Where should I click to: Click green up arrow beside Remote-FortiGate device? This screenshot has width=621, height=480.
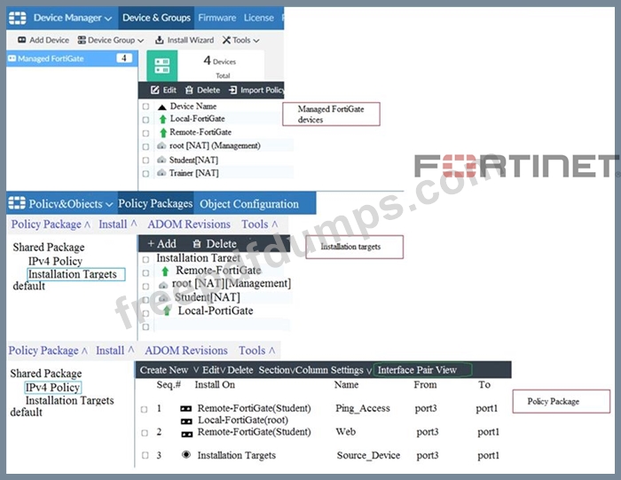[162, 133]
